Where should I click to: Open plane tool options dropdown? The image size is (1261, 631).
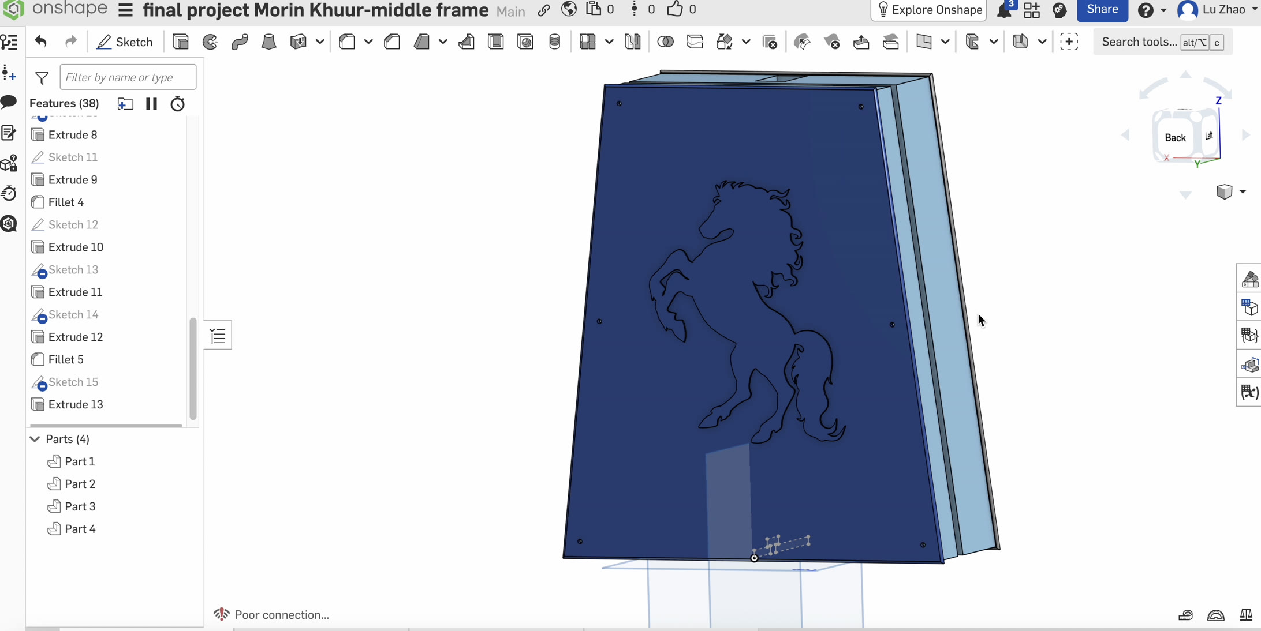point(945,42)
